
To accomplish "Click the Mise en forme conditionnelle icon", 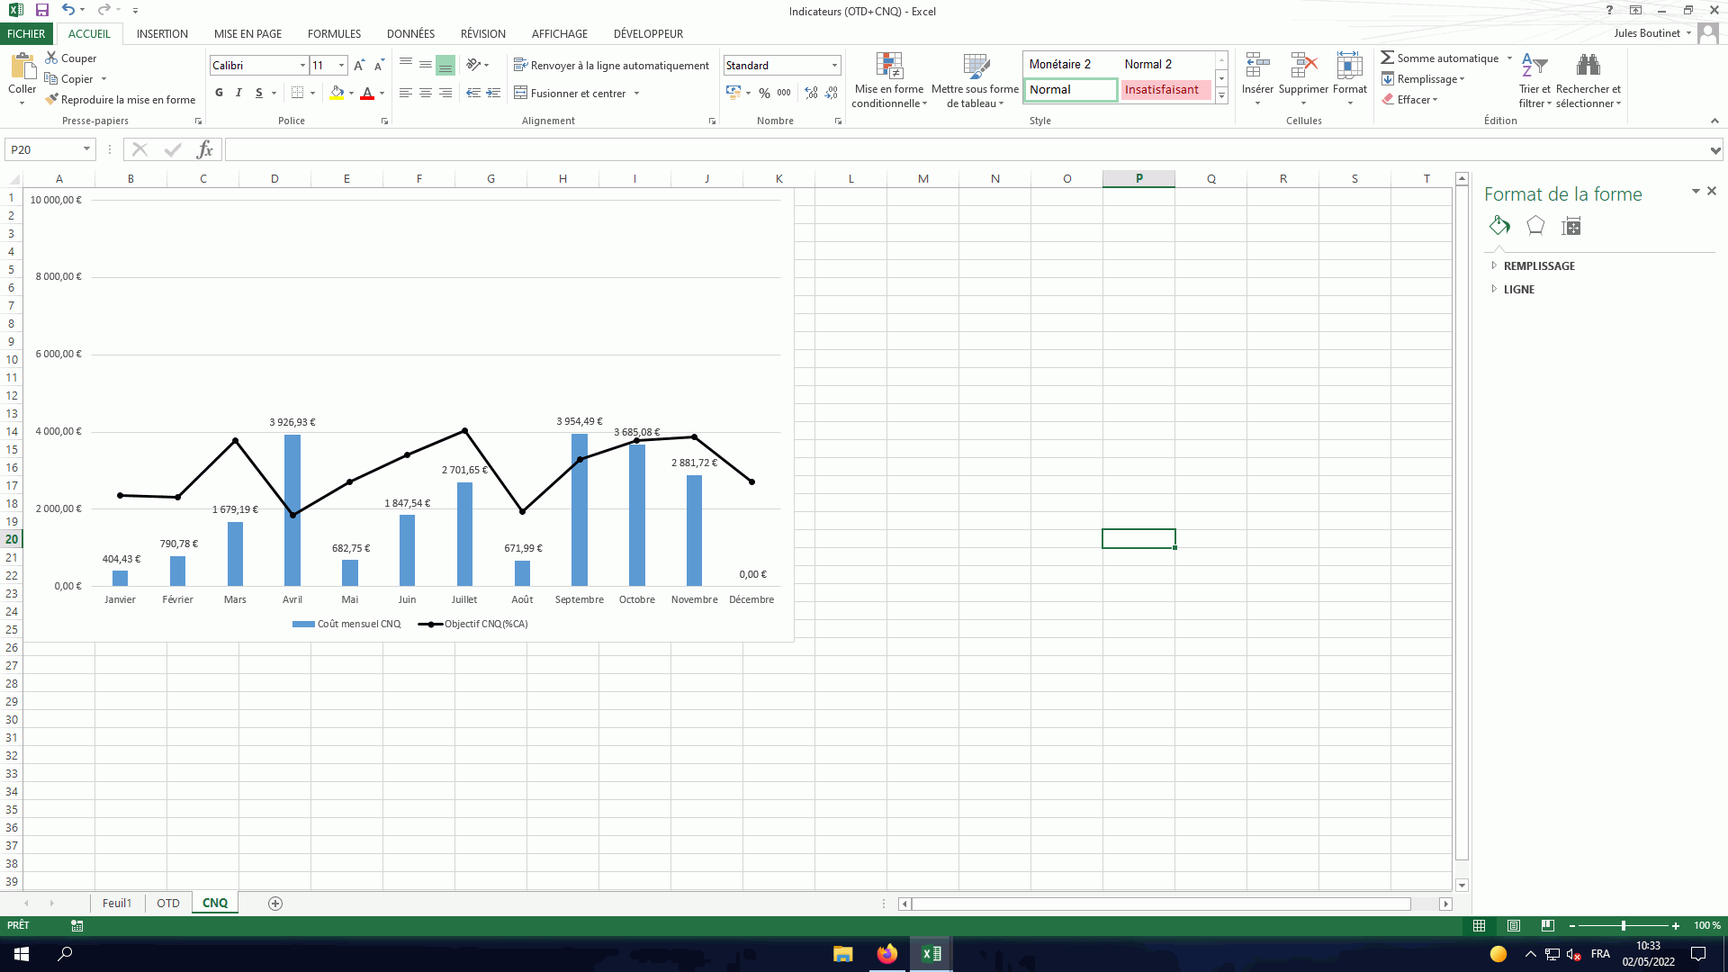I will click(889, 67).
